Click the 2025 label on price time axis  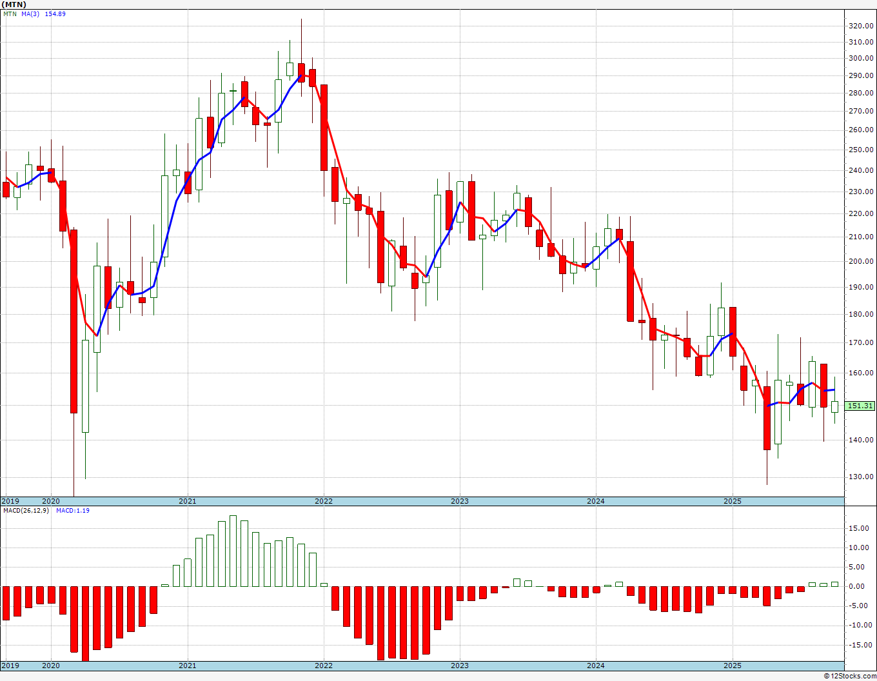(732, 501)
